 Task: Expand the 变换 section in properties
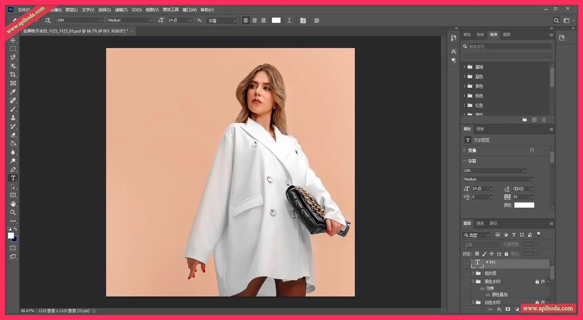[x=464, y=150]
